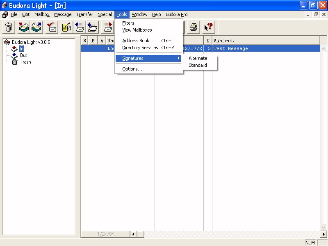Minimize the In mailbox child window
The height and width of the screenshot is (246, 328).
tap(308, 15)
